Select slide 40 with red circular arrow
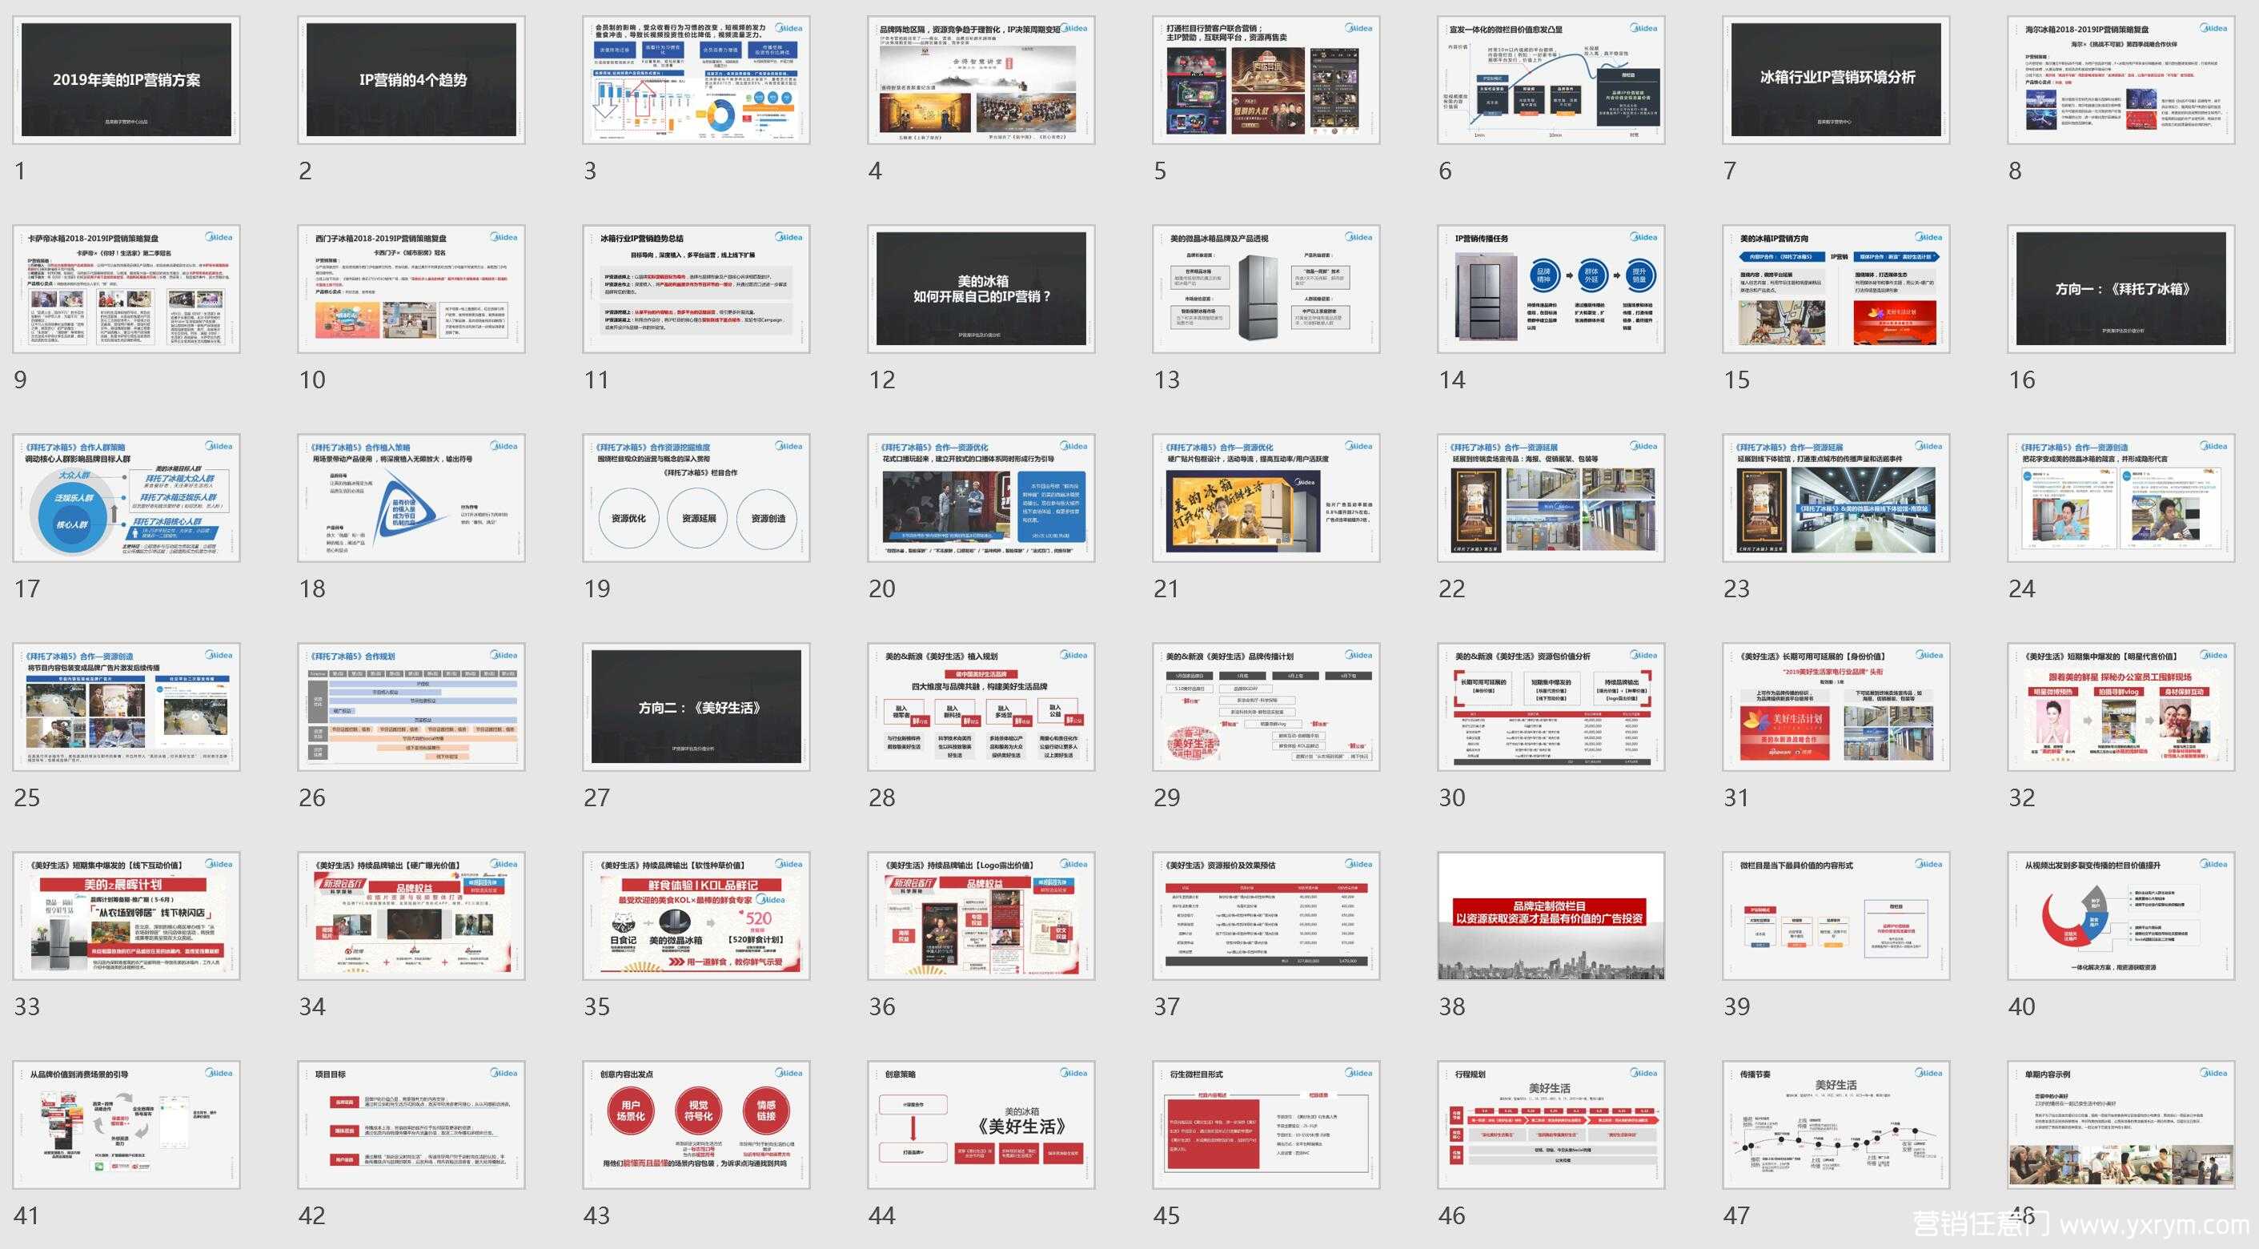This screenshot has width=2259, height=1249. tap(2121, 916)
